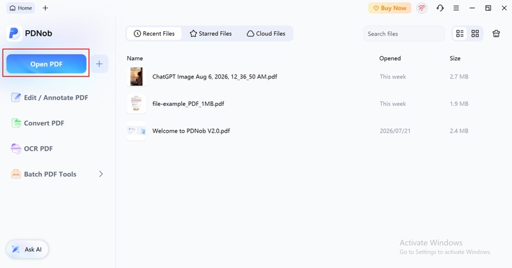Screen dimensions: 512x268
Task: Switch to list view layout
Action: tap(460, 34)
